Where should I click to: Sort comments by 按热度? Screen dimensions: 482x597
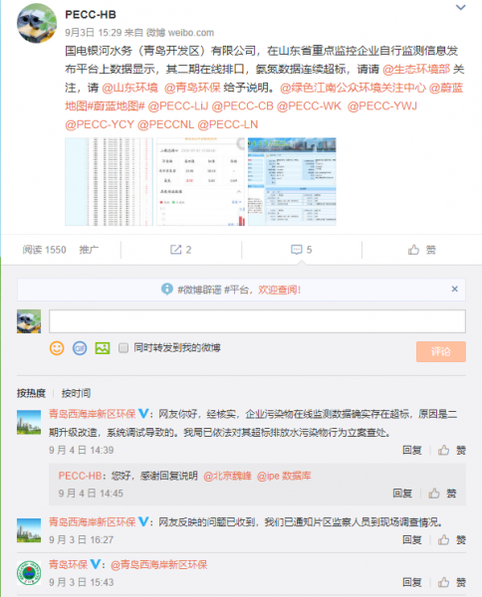pos(31,393)
